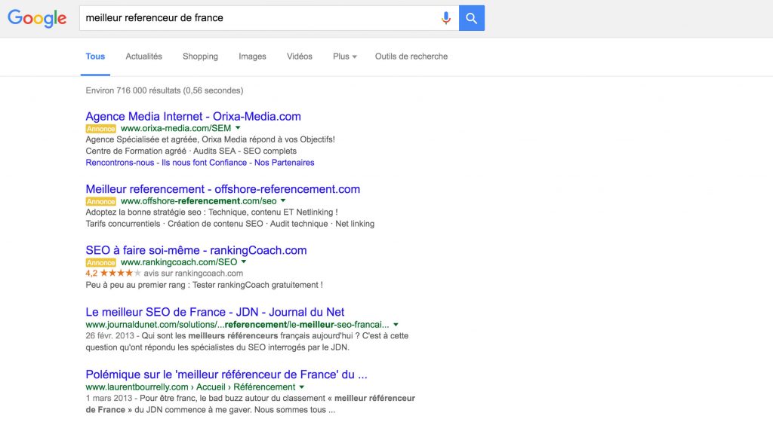
Task: Open Meilleur referencement offshore-referencement.com result
Action: tap(223, 189)
